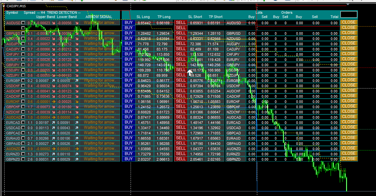
Task: Click SL Short value 1.67917
Action: tap(197, 138)
